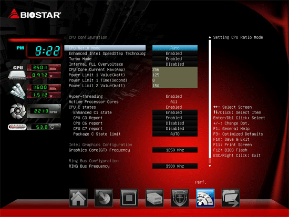Click the BIOSTAR logo
Screen dimensions: 289x217
click(x=35, y=14)
